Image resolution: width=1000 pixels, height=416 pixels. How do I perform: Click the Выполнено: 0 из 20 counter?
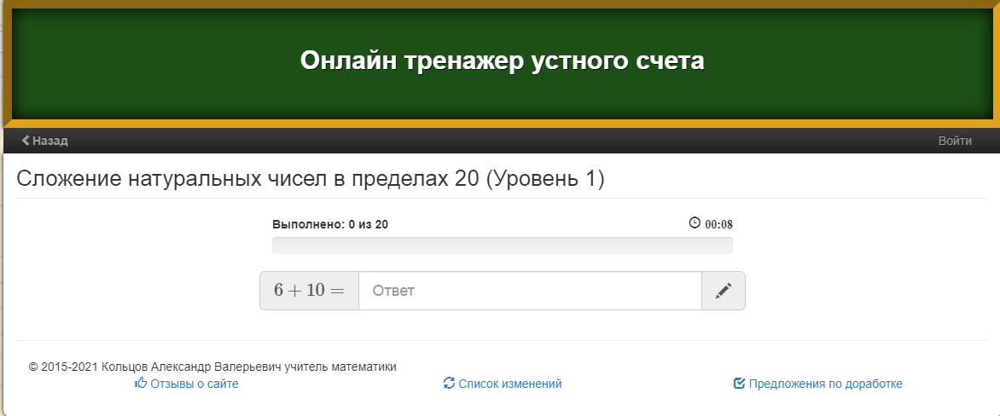(x=330, y=224)
